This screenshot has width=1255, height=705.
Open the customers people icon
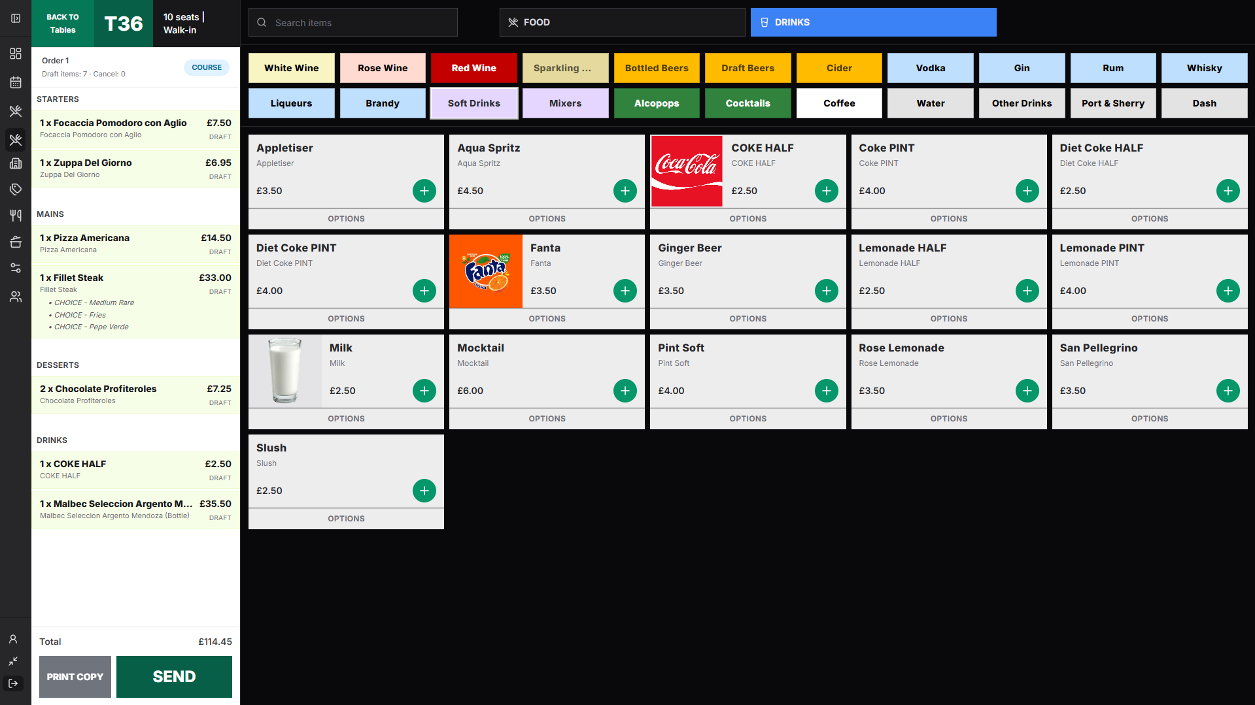point(16,297)
